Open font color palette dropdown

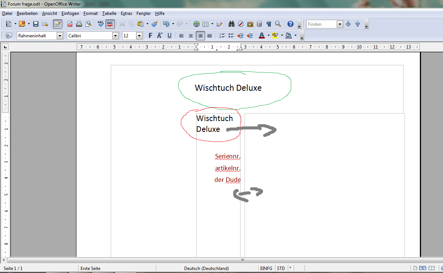click(x=268, y=35)
